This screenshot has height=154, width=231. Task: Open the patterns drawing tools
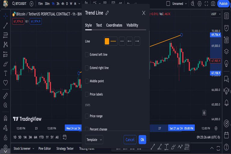[x=5, y=45]
